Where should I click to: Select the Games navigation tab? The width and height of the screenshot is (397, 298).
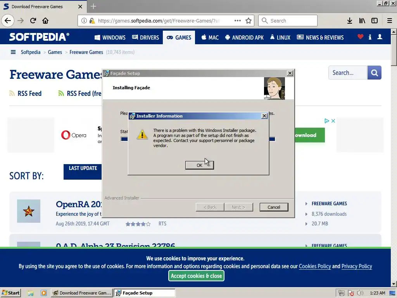click(x=179, y=38)
